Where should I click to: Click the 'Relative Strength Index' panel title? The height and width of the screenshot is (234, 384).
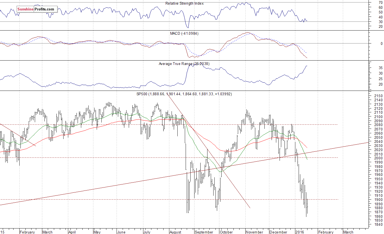point(184,3)
